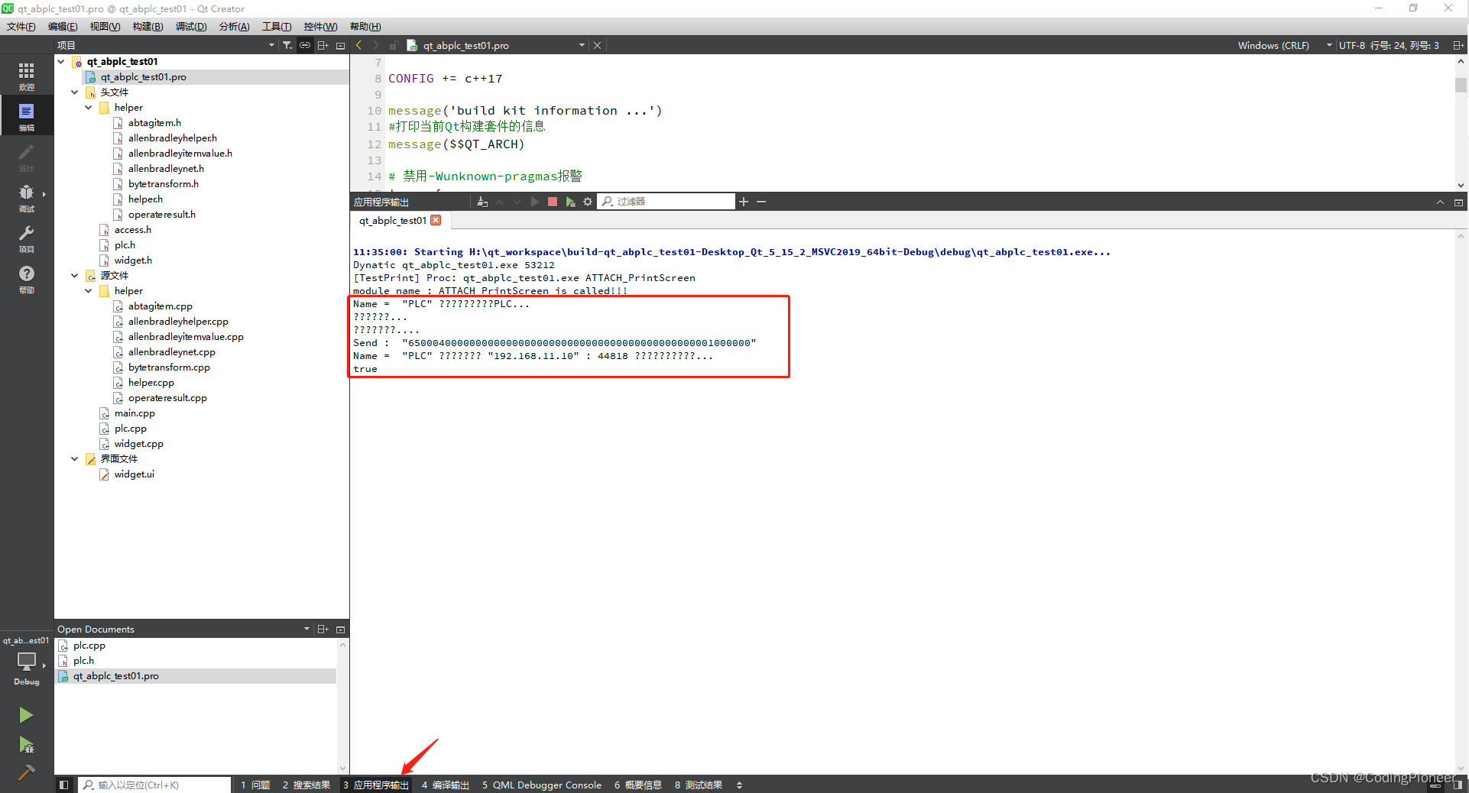Switch to Debug (调试) mode in sidebar

(26, 197)
